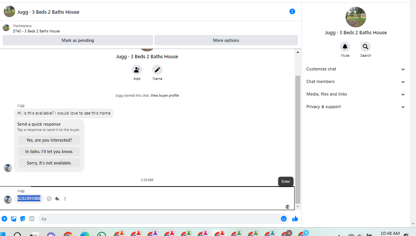
Task: Click Jugg's avatar beside the phone number message
Action: point(8,199)
